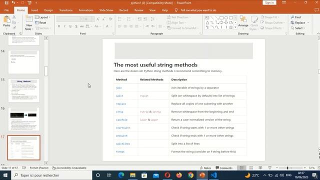Apply Underline formatting
Image resolution: width=320 pixels, height=180 pixels.
[x=70, y=26]
